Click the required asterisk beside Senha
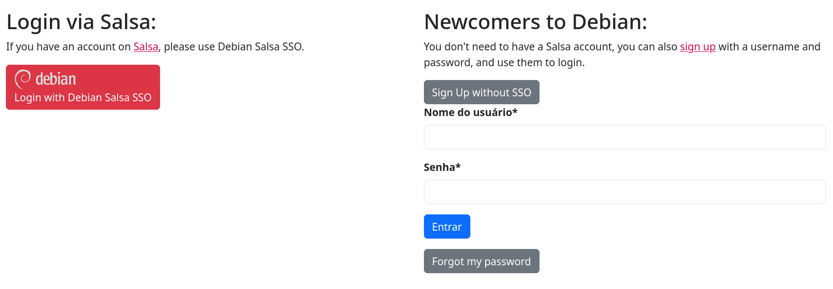This screenshot has height=289, width=833. point(458,166)
